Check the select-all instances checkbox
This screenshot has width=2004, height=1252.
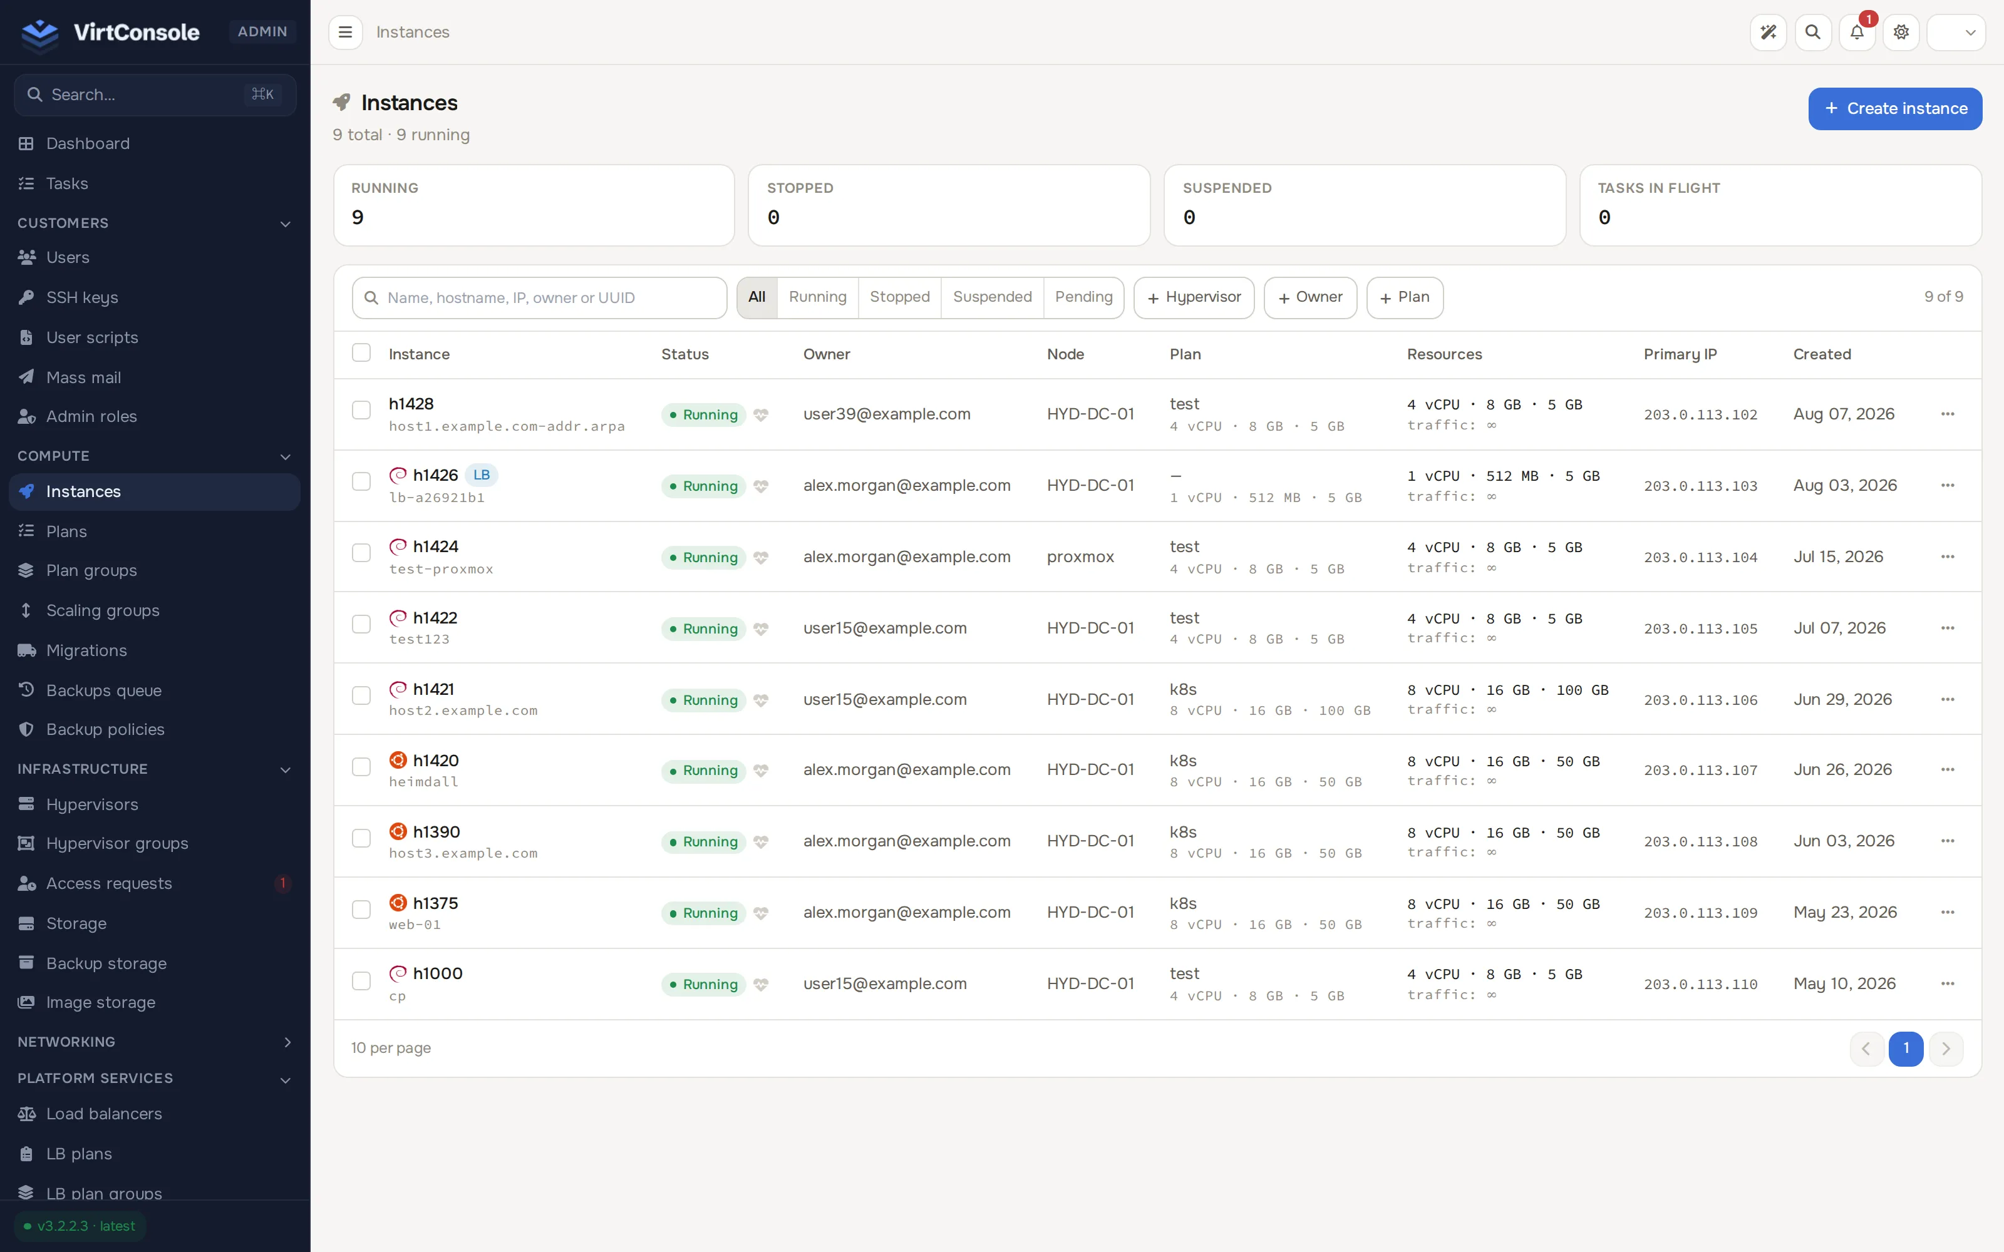click(x=361, y=352)
